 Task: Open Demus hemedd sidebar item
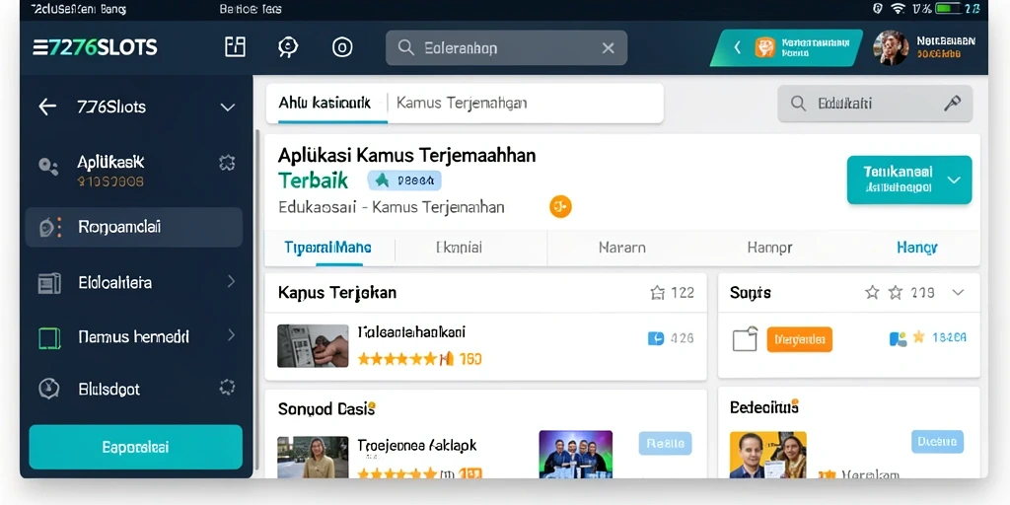pyautogui.click(x=133, y=336)
